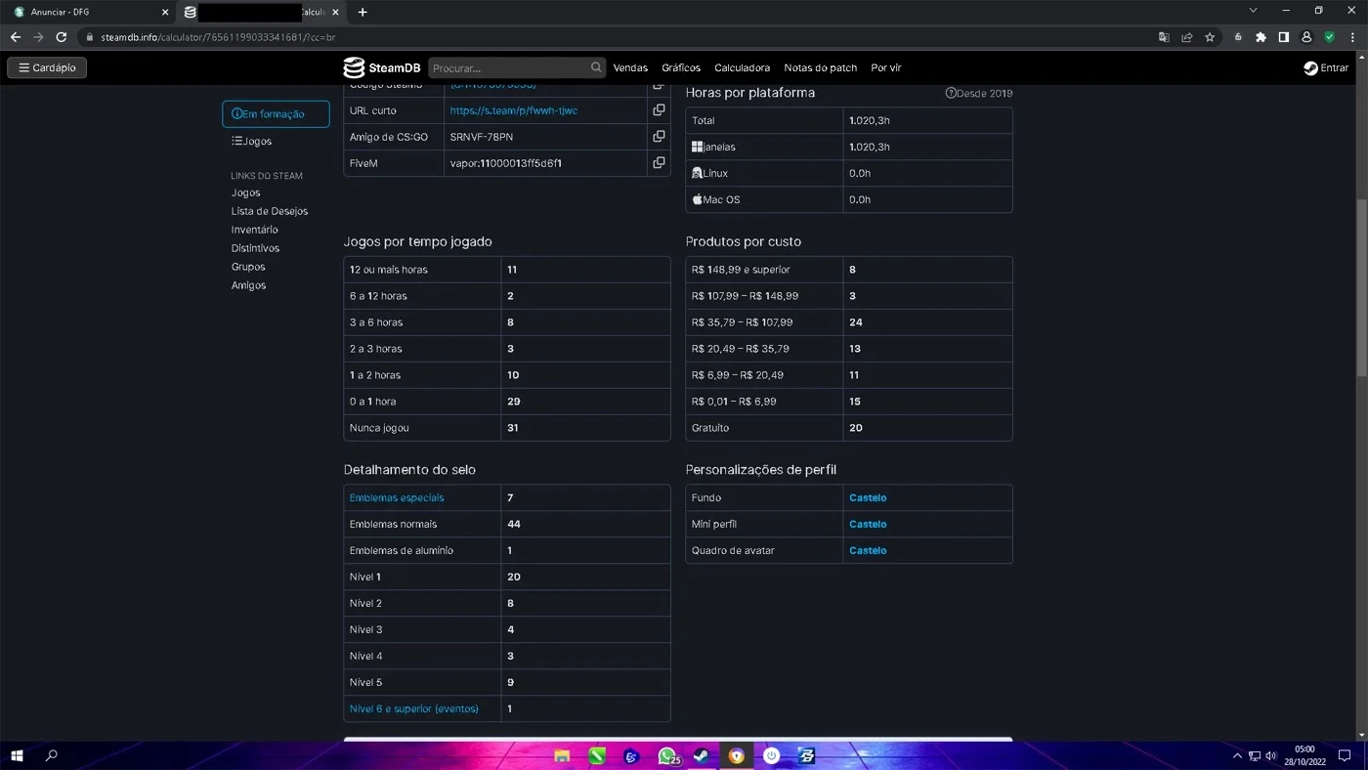
Task: Open the Por vir menu
Action: (886, 67)
